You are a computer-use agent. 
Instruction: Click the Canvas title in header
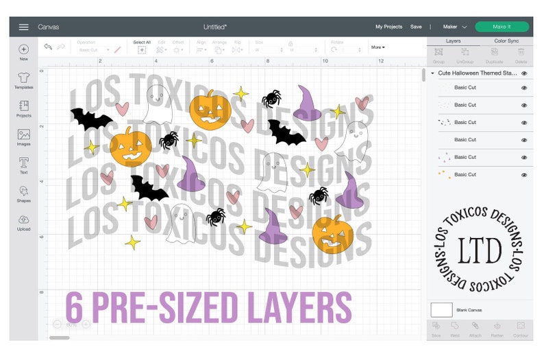[x=48, y=27]
